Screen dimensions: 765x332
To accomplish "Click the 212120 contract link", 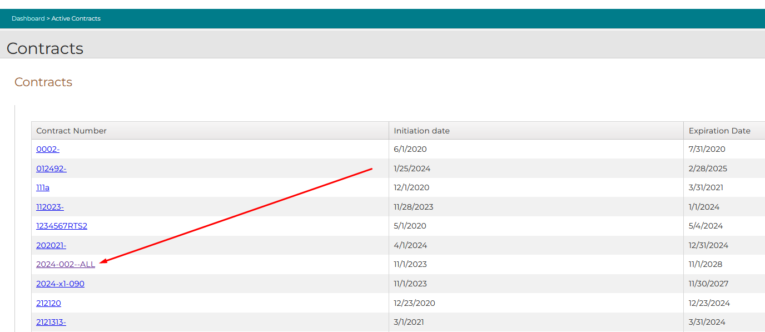I will [48, 303].
